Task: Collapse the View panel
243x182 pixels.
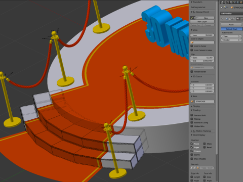Action: pos(192,30)
